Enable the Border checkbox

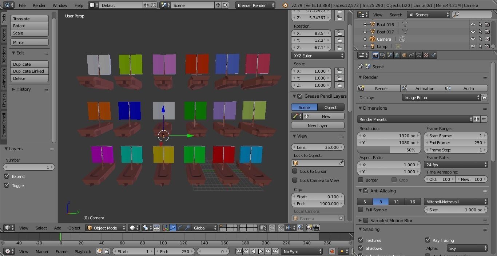click(361, 180)
